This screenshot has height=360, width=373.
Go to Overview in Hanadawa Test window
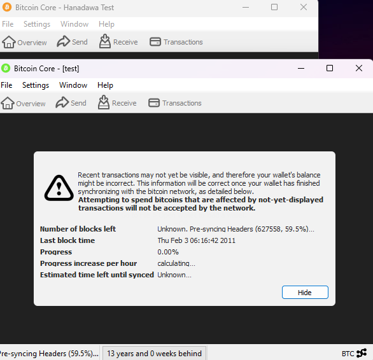pos(24,43)
